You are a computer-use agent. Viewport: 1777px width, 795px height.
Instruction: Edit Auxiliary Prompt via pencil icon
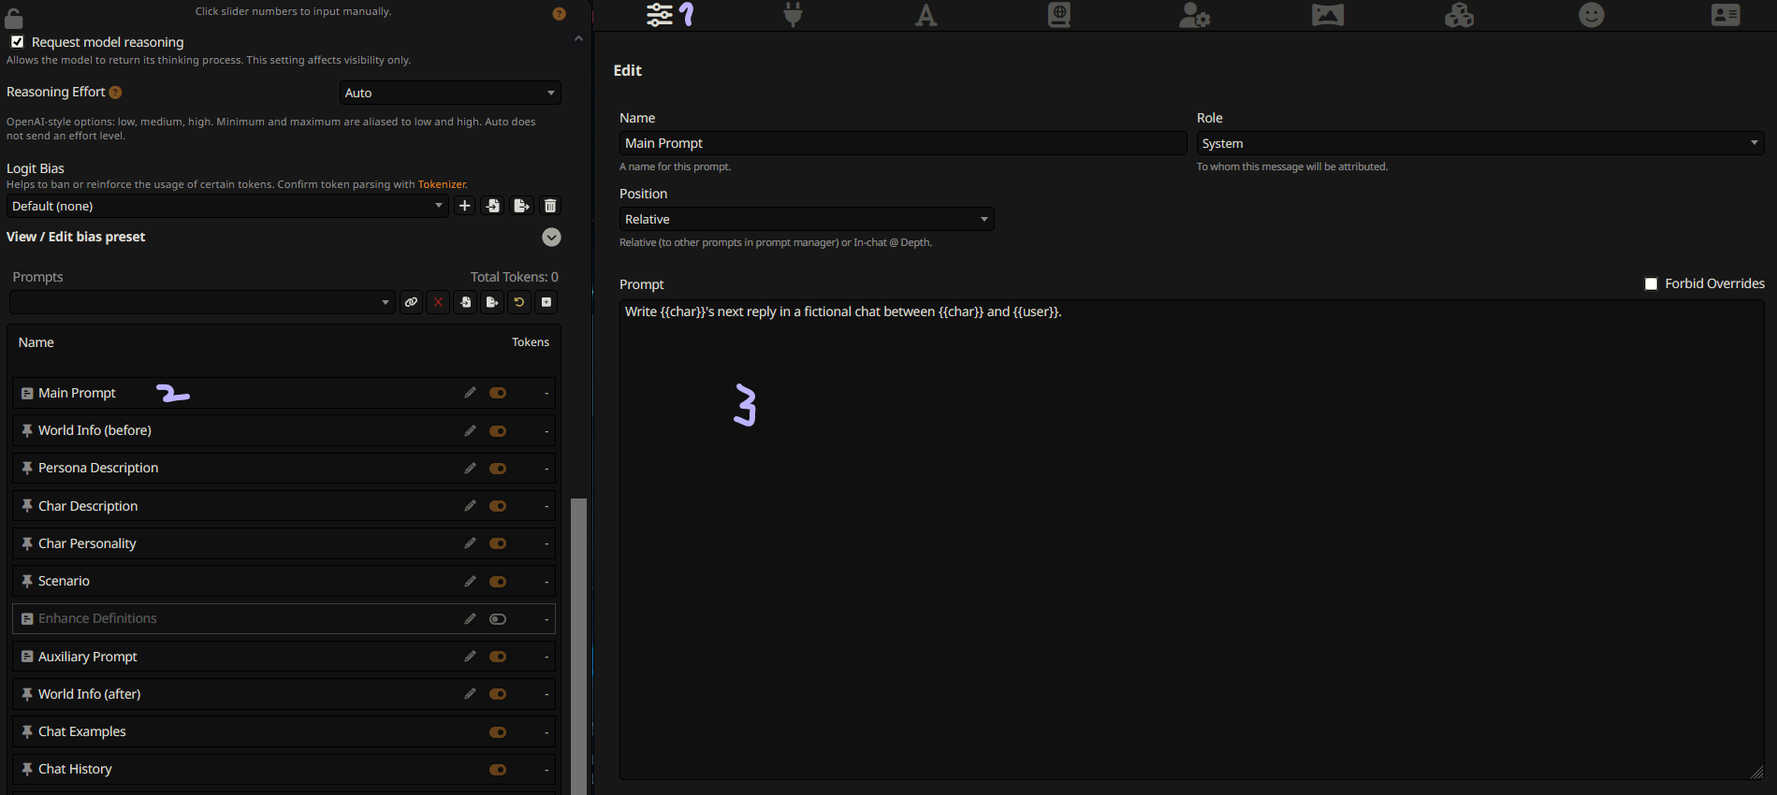470,657
